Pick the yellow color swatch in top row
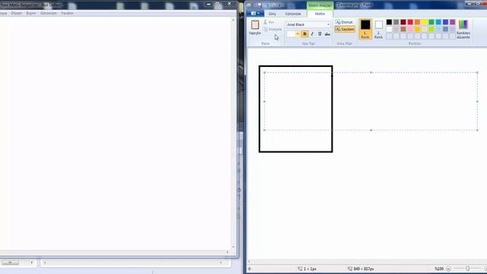Viewport: 487px width, 274px height. coord(425,22)
